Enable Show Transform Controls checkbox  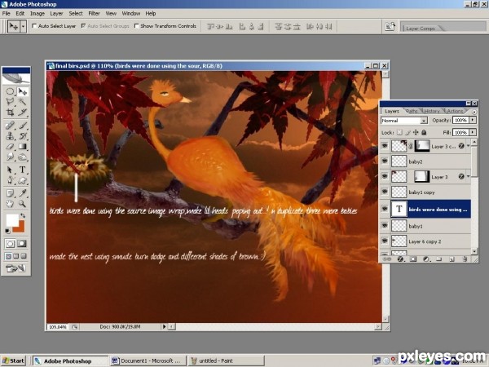click(136, 26)
